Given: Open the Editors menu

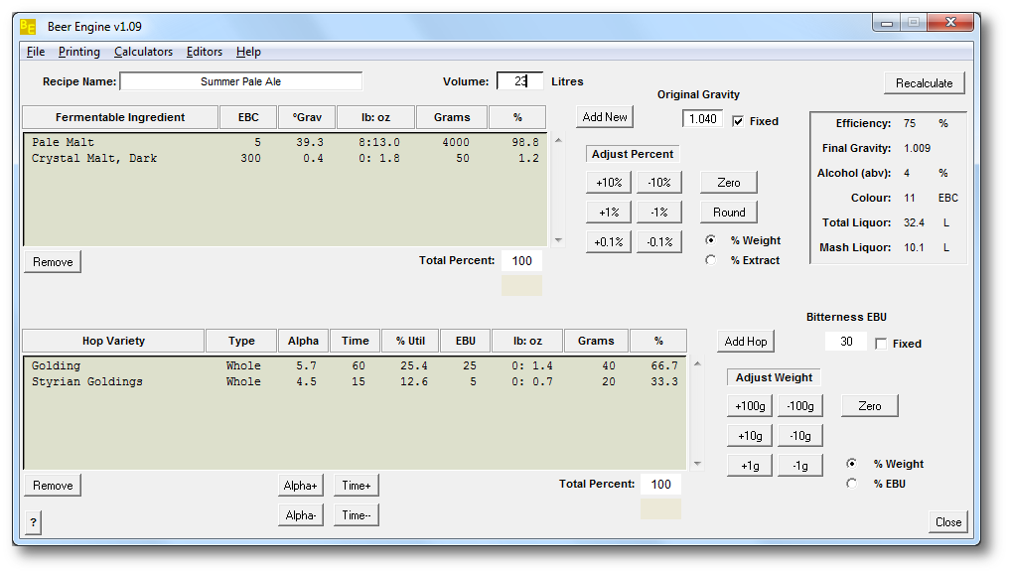Looking at the screenshot, I should tap(204, 52).
